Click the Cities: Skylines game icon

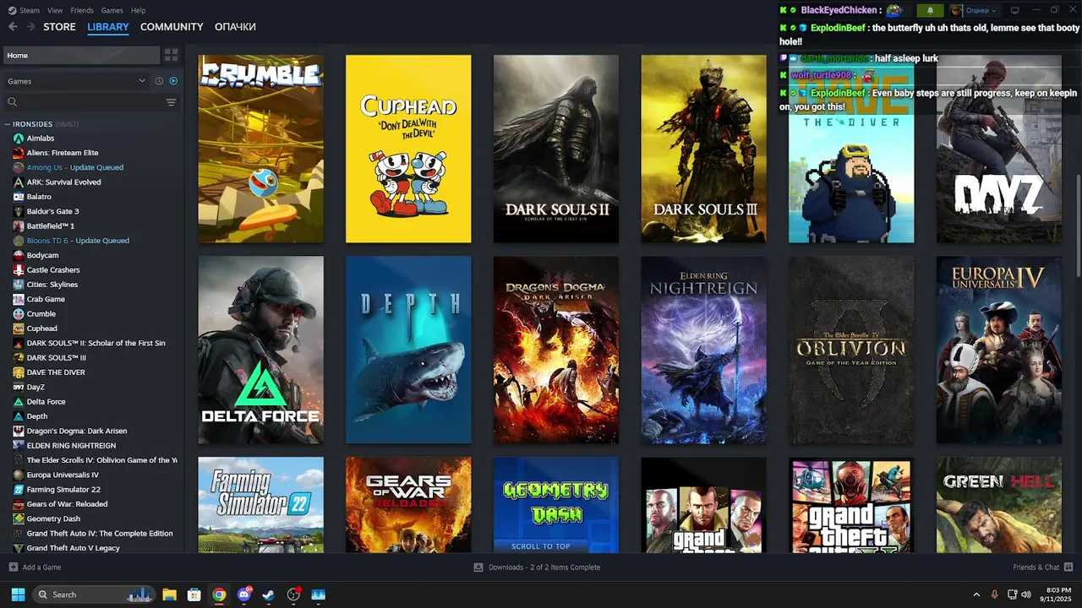click(x=19, y=285)
